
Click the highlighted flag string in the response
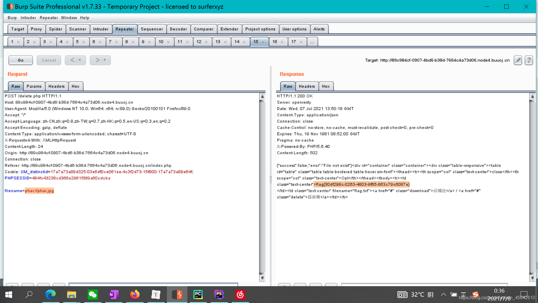pyautogui.click(x=362, y=184)
